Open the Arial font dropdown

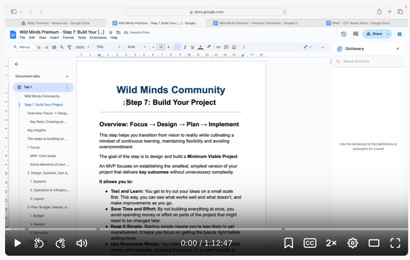pos(136,47)
